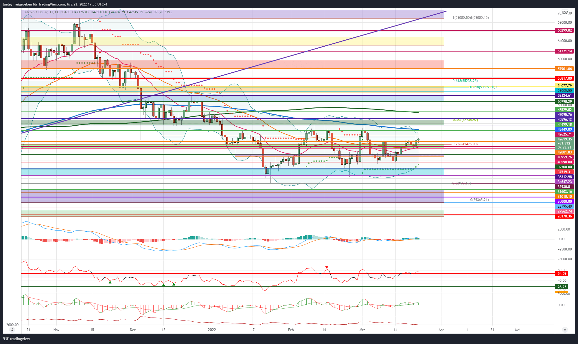Click the MACD 2500.00 scale value
578x344 pixels.
564,229
